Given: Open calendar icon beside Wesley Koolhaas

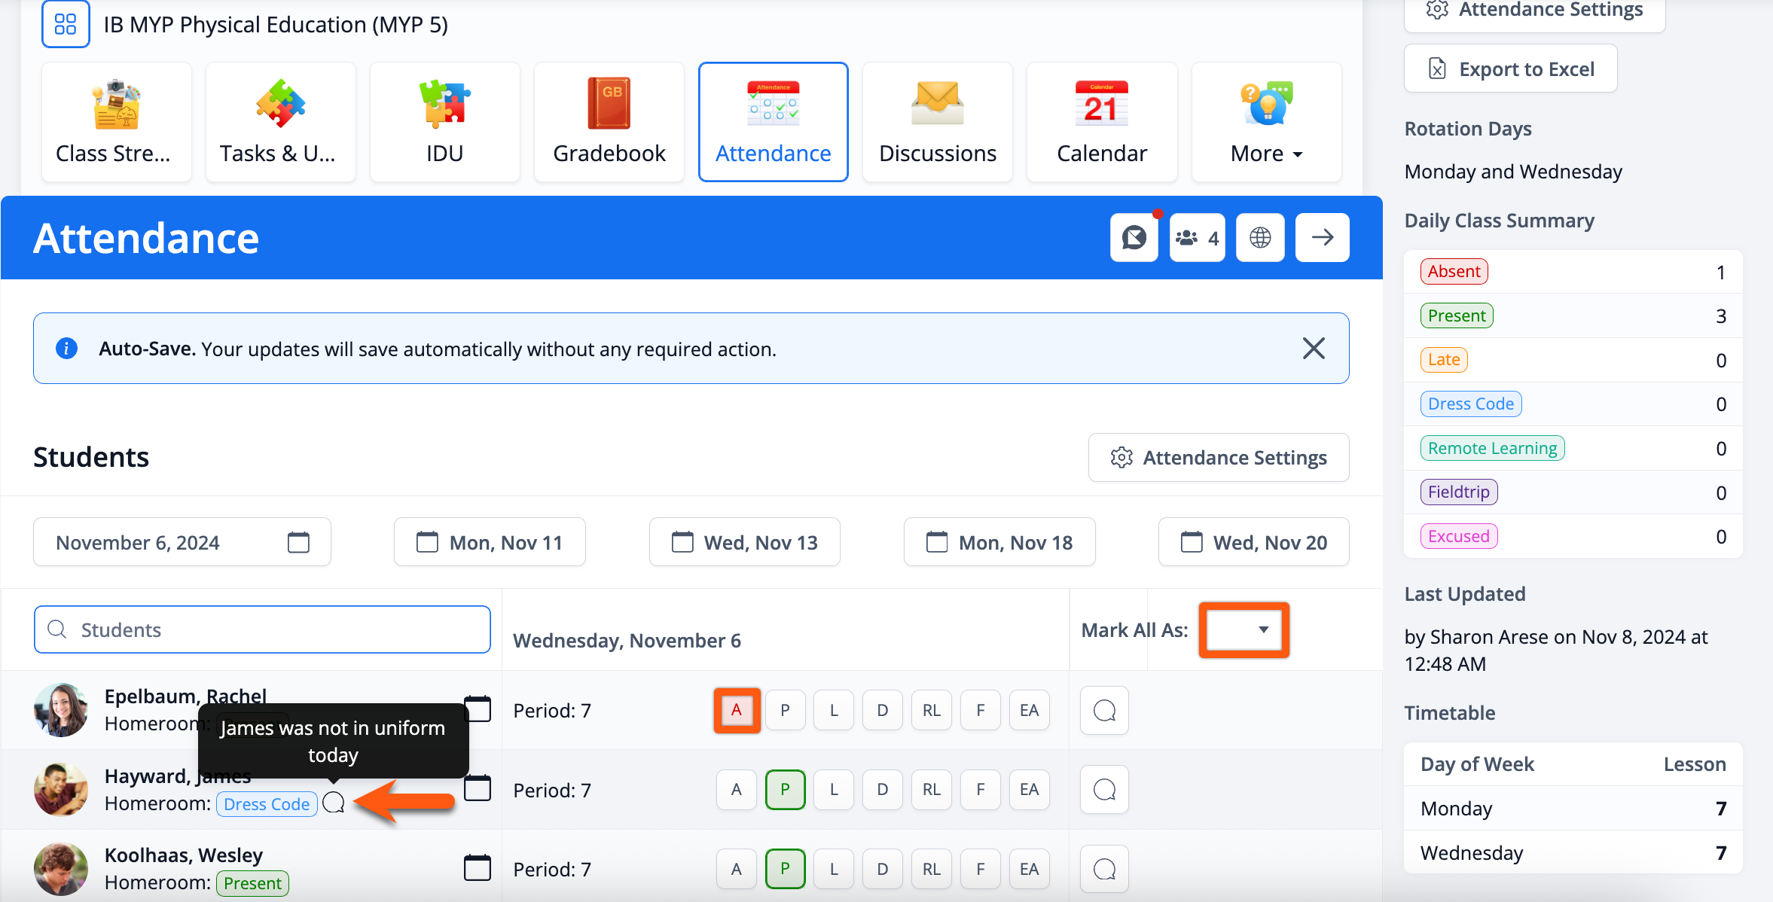Looking at the screenshot, I should [x=478, y=867].
